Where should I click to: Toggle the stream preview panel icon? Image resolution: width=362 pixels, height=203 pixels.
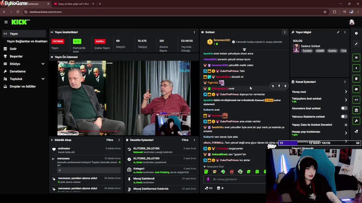coord(356,58)
